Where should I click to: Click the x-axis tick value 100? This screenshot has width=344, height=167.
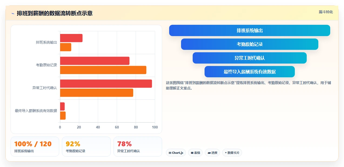[155, 127]
